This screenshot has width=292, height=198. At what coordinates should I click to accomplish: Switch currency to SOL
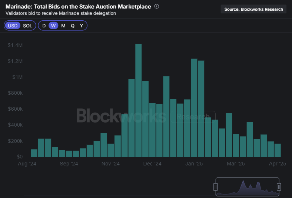[x=27, y=26]
